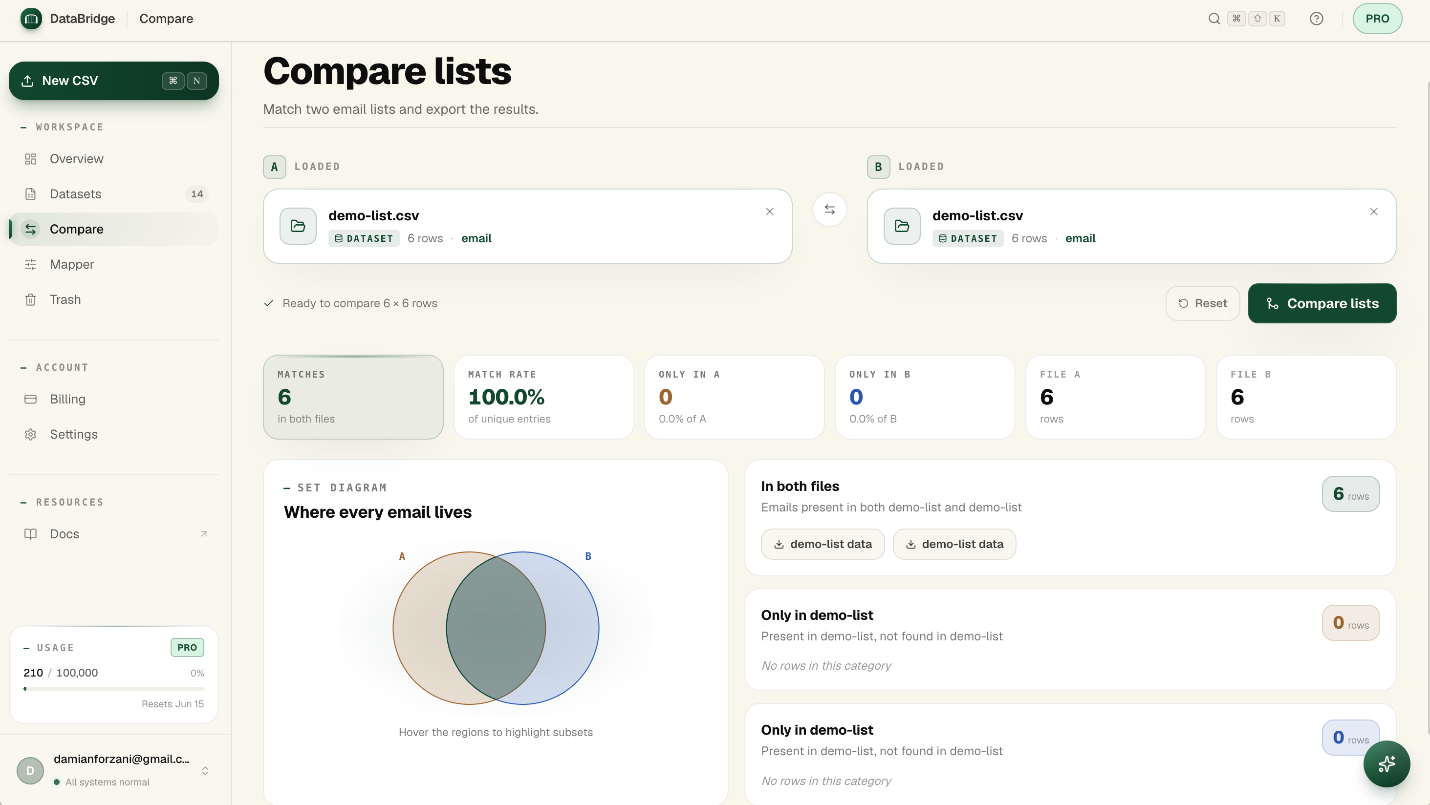Click the Docs book icon
This screenshot has width=1430, height=805.
[x=30, y=534]
